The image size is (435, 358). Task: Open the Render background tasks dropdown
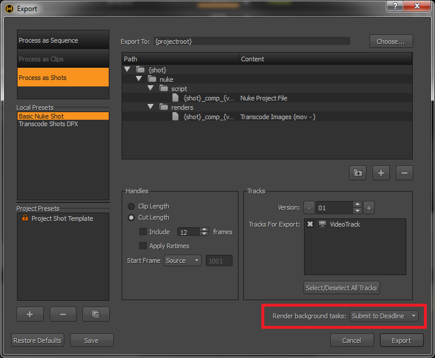coord(384,316)
